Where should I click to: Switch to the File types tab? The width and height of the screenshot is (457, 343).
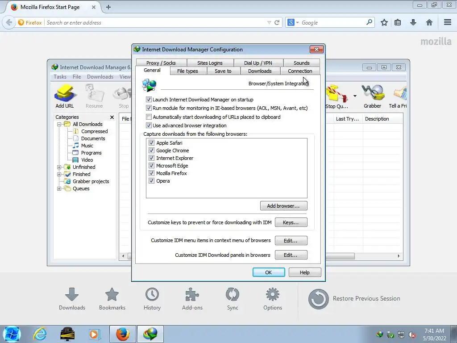187,71
